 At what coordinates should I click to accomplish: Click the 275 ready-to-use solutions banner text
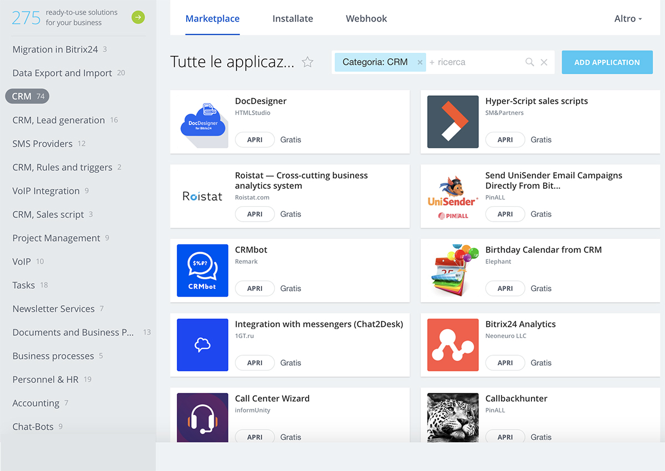click(x=65, y=17)
